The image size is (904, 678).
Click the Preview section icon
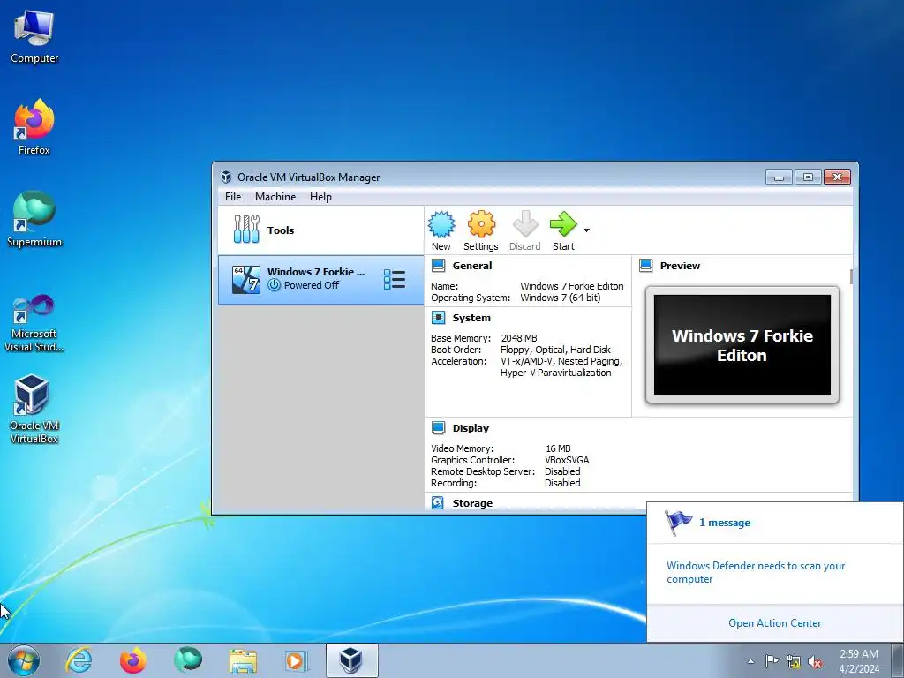pyautogui.click(x=645, y=266)
